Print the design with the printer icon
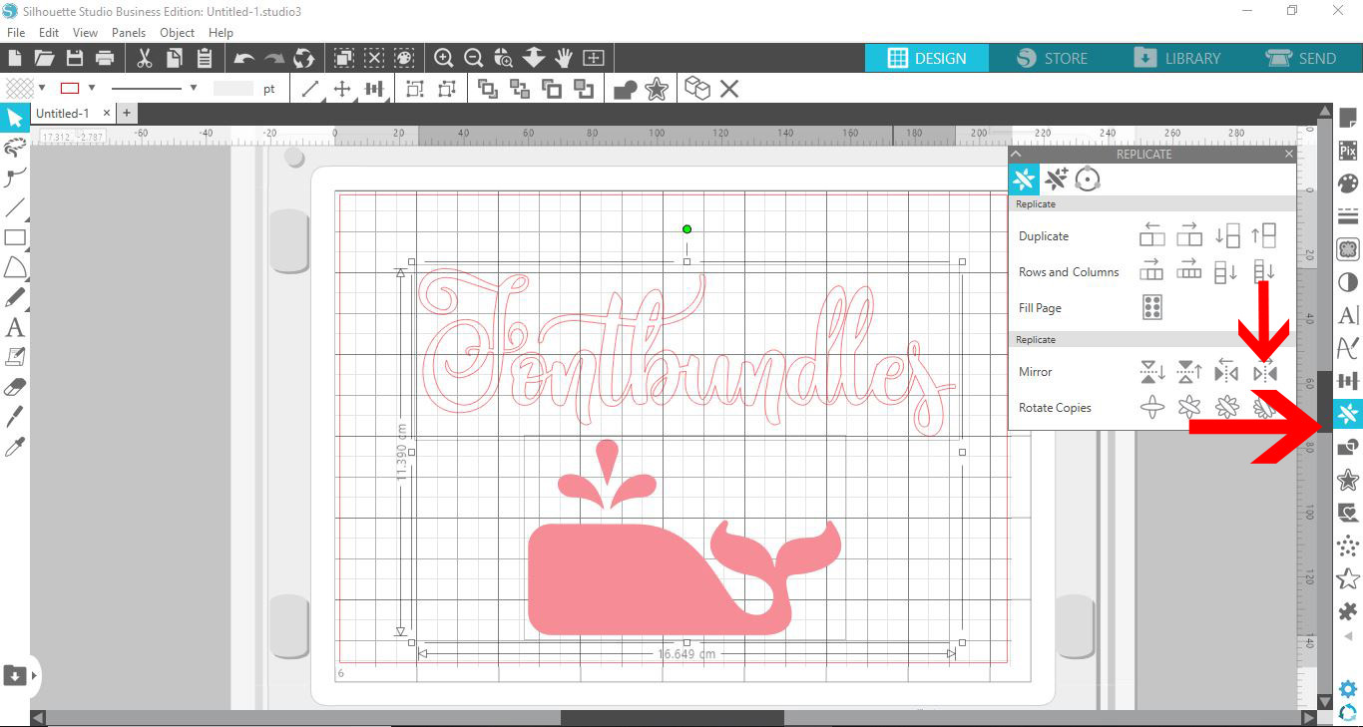The image size is (1363, 727). (x=104, y=58)
